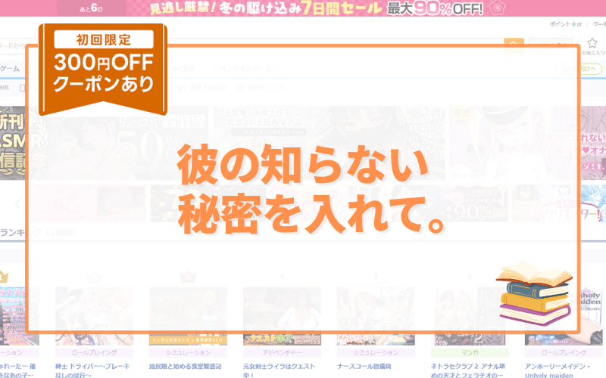Click the シミュレーション tag under 難民娘と始める食堂繁盛記
Viewport: 606px width, 378px height.
click(188, 352)
